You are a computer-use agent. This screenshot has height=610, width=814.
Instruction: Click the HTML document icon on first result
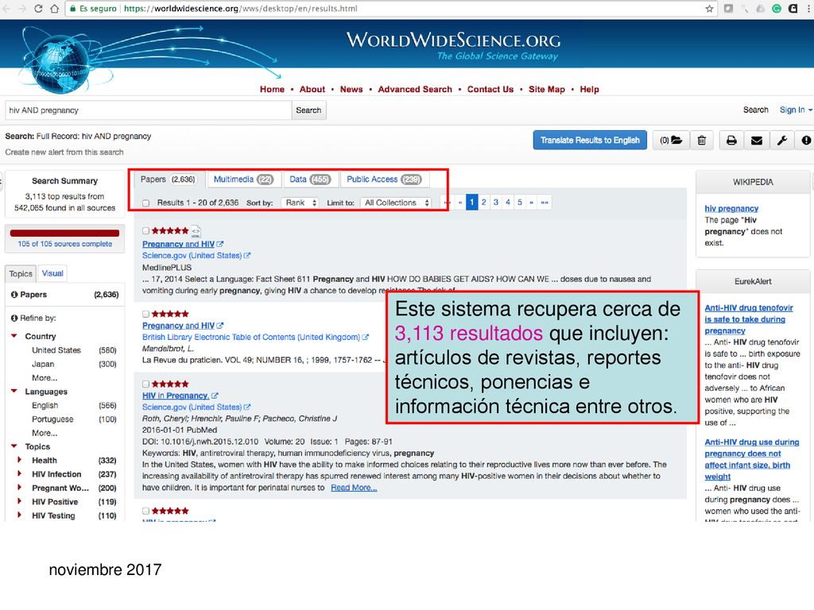pos(196,231)
